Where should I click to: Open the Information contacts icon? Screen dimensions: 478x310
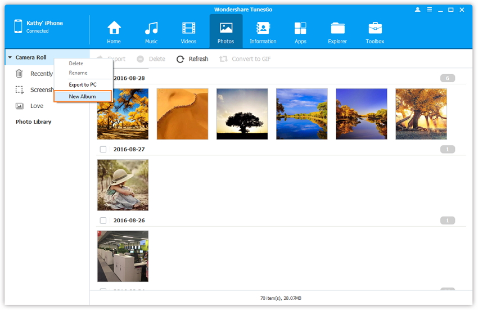[263, 28]
